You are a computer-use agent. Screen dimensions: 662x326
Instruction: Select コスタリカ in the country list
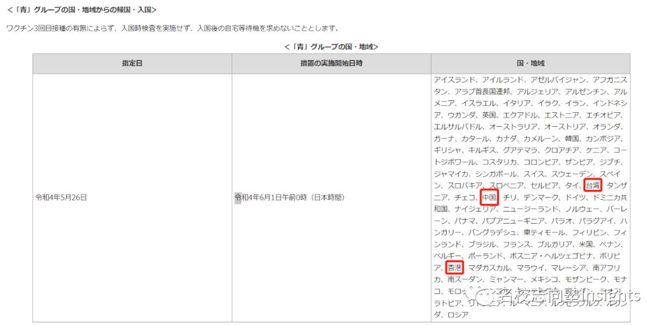click(x=499, y=162)
